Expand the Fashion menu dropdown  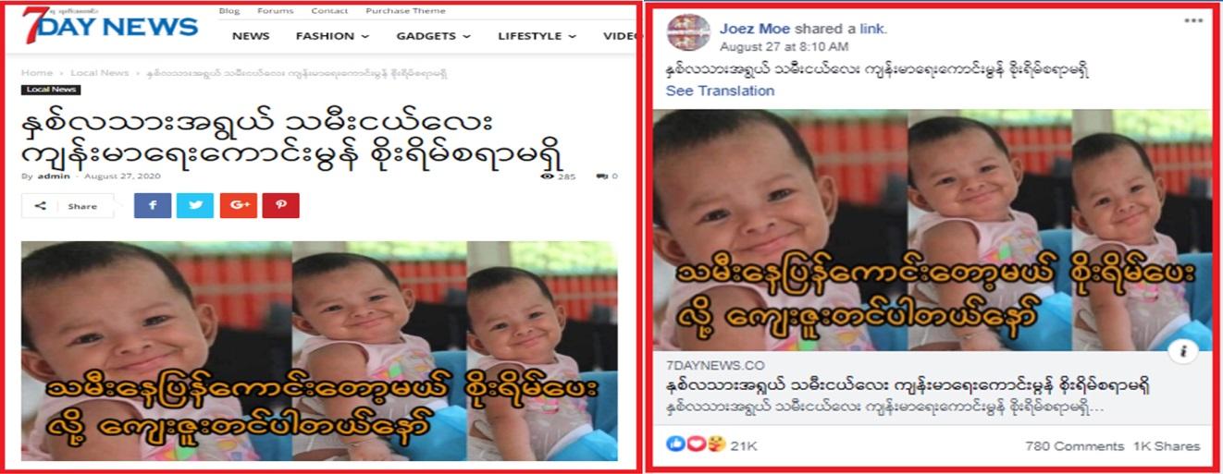(332, 36)
